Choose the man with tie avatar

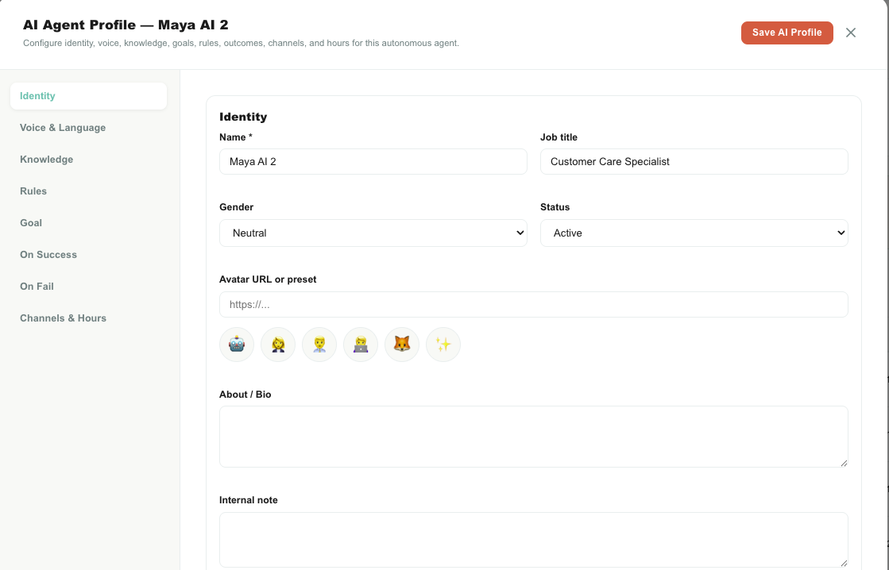click(x=319, y=345)
